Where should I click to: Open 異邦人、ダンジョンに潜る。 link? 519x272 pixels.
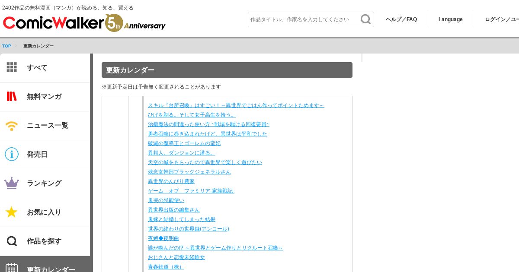182,153
